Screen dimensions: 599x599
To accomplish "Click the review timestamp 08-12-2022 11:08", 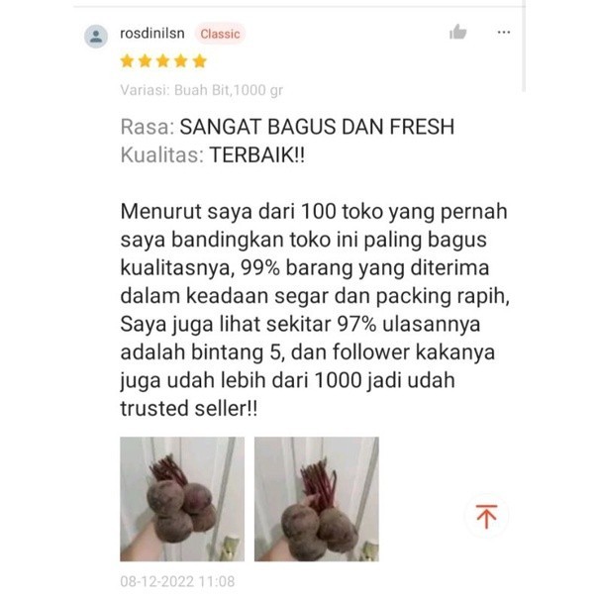I will (x=177, y=581).
